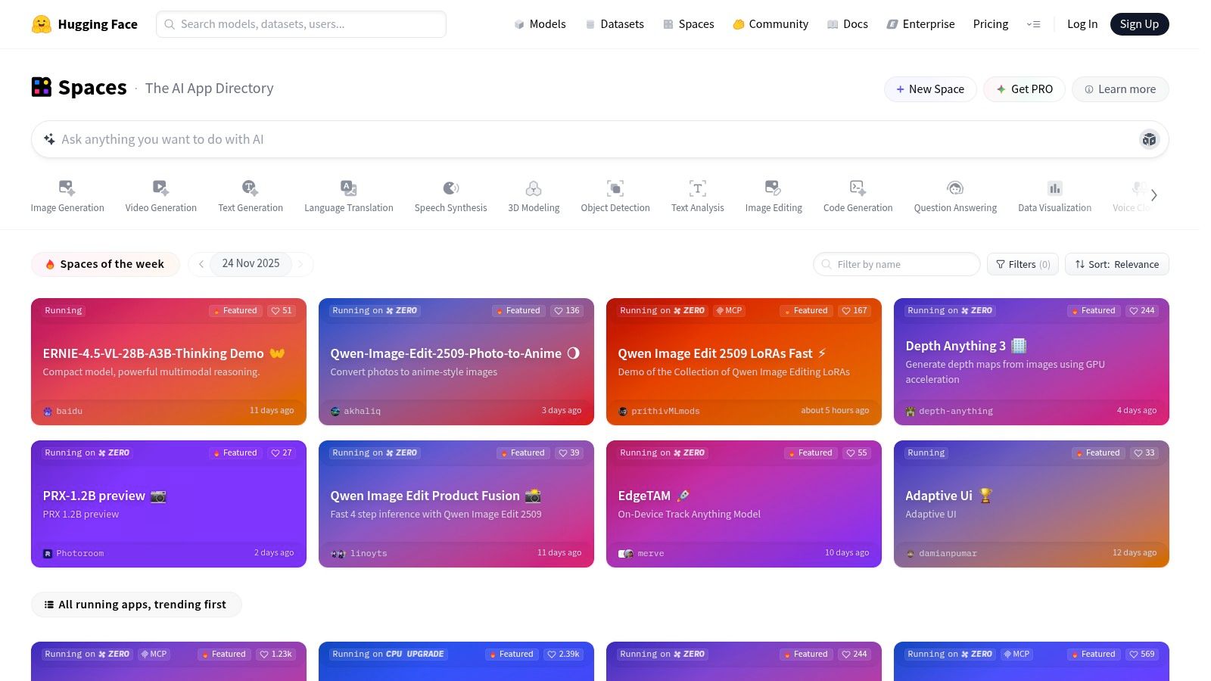The height and width of the screenshot is (681, 1211).
Task: Open the Datasets nav item
Action: pos(615,24)
